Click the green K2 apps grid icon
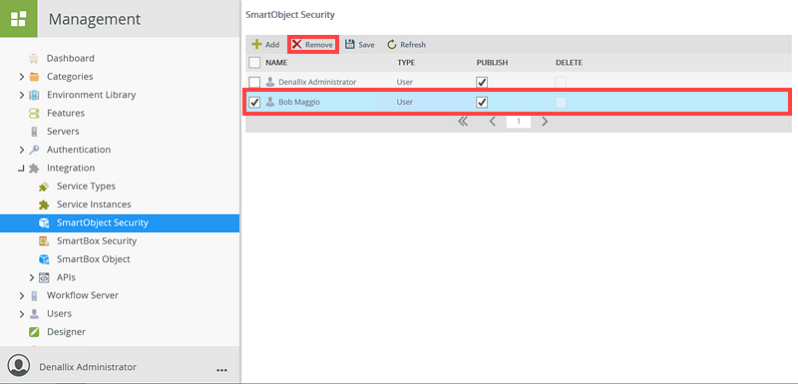 [x=18, y=19]
